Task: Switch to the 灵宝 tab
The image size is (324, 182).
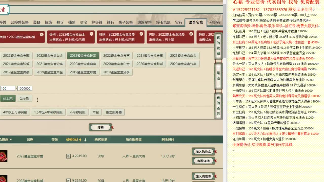Action: tap(83, 22)
